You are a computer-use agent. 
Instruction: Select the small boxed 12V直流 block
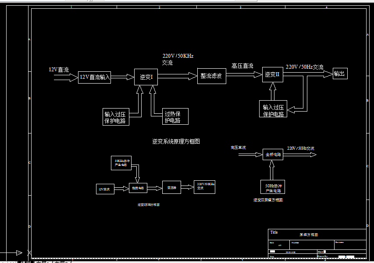[x=105, y=189]
